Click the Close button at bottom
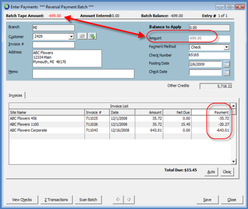248x209 pixels. point(232,200)
